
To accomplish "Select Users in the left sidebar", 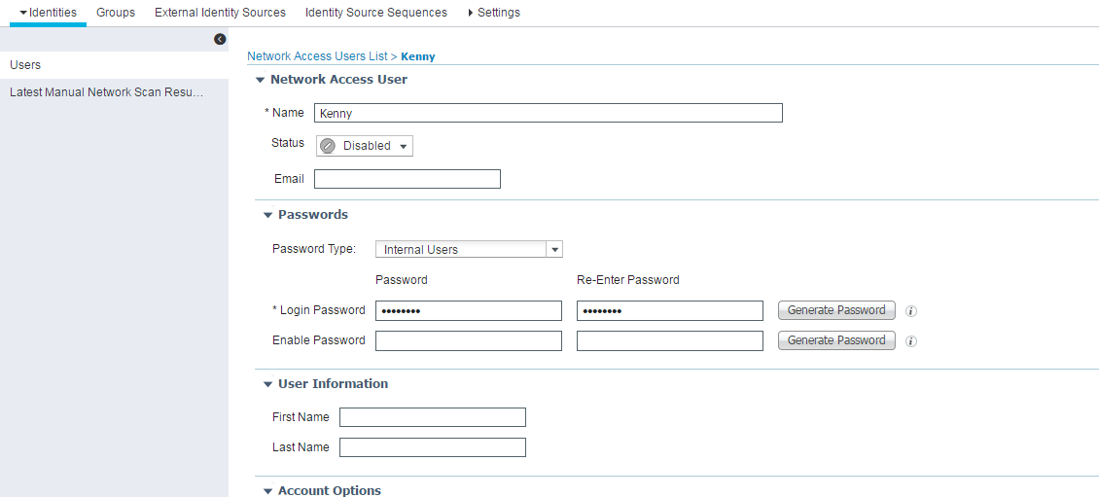I will [x=25, y=65].
